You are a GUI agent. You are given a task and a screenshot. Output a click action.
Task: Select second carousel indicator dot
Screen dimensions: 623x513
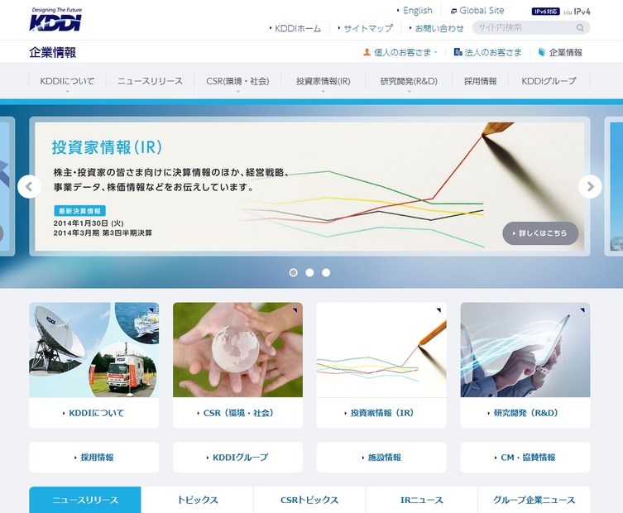click(x=309, y=272)
